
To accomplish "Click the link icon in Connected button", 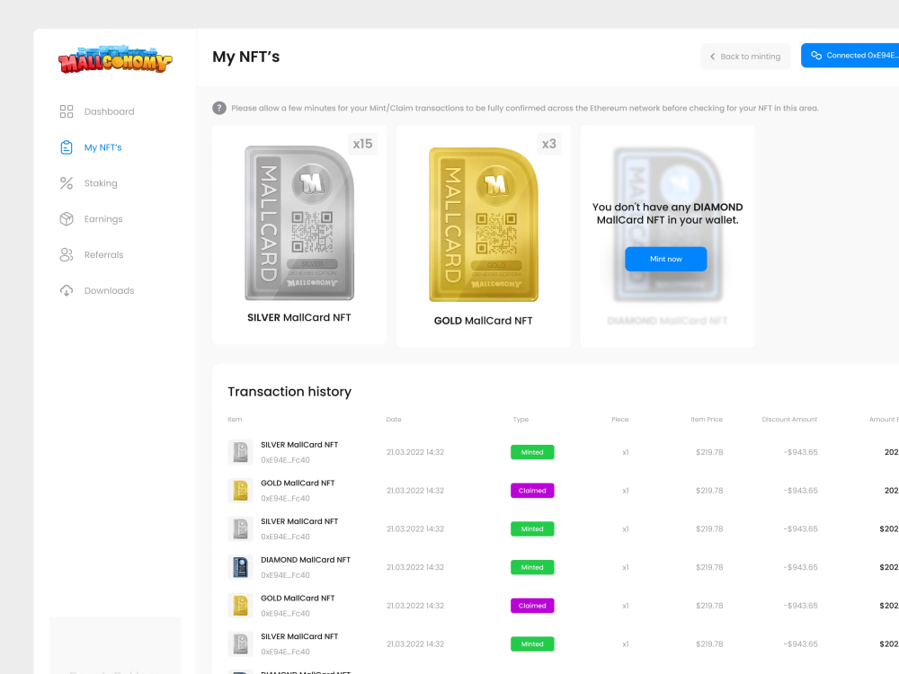I will pyautogui.click(x=816, y=56).
